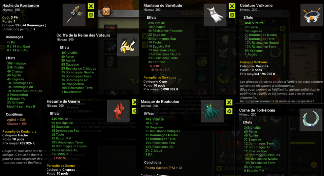Click the inventory scrollbar beside item grid
324x176 pixels.
click(285, 49)
